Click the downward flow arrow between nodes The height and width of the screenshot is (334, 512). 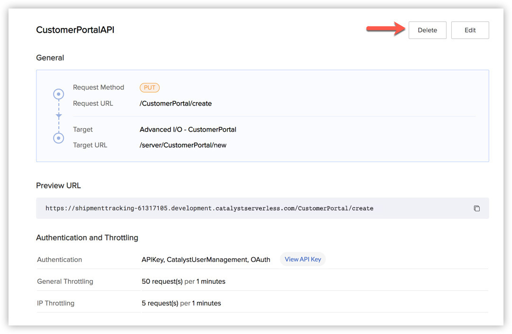59,116
